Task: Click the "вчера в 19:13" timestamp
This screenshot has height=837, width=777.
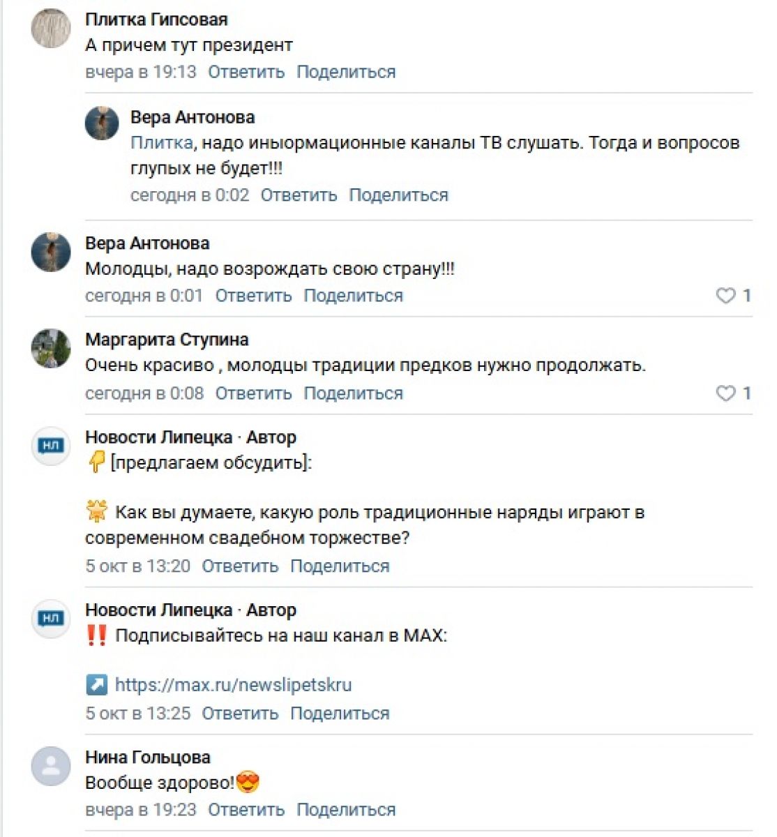Action: click(x=141, y=72)
